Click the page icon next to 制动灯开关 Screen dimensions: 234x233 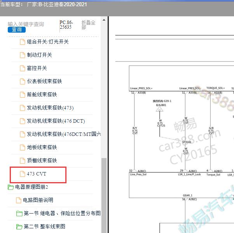(x=23, y=55)
